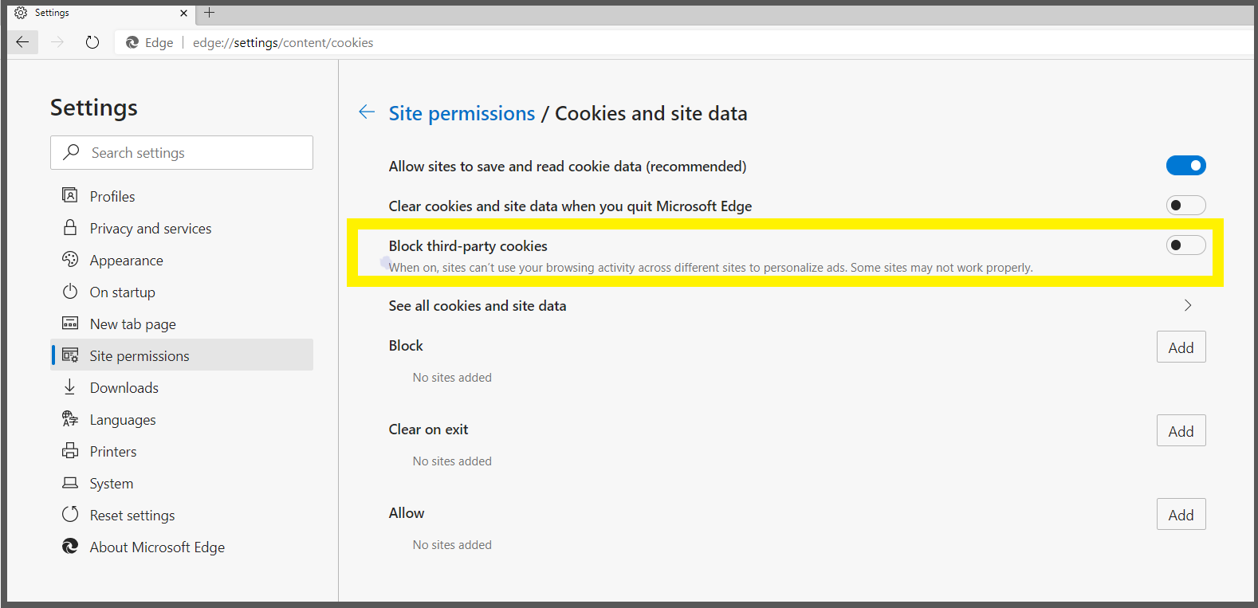Open a new tab with the plus icon
The width and height of the screenshot is (1258, 608).
210,13
